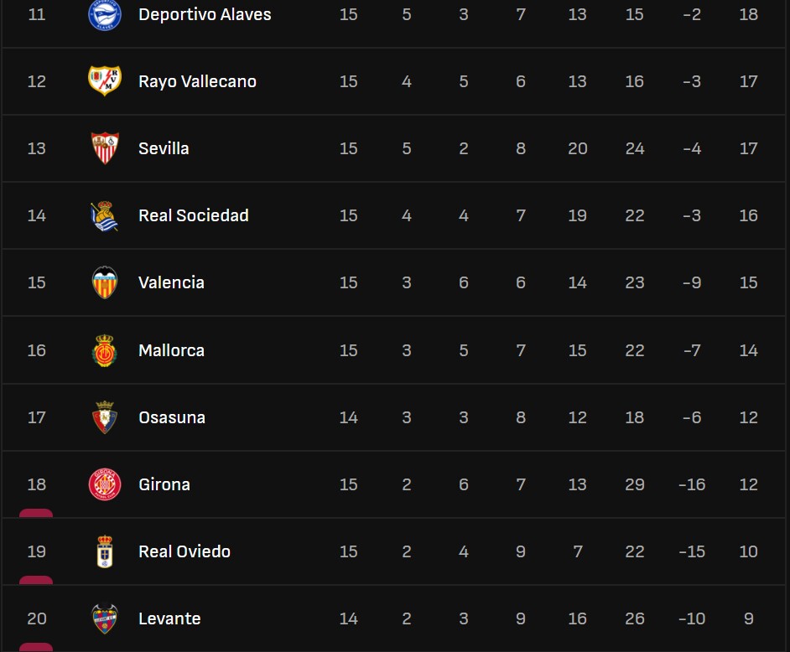Open the Rayo Vallecano team page

pyautogui.click(x=197, y=81)
